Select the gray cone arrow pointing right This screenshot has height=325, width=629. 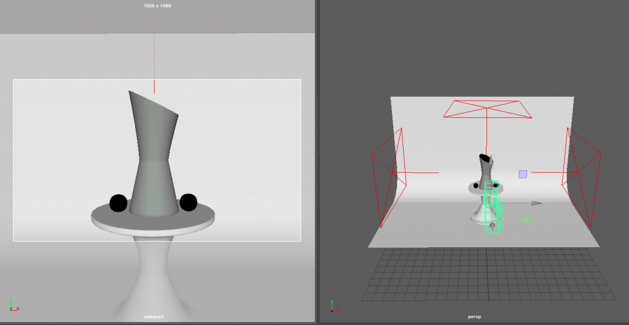[536, 202]
